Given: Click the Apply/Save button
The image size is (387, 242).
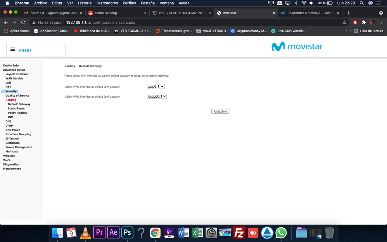Looking at the screenshot, I should pyautogui.click(x=220, y=111).
